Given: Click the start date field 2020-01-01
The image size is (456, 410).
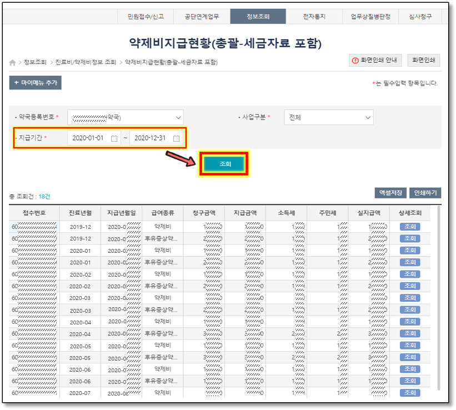Looking at the screenshot, I should coord(89,138).
